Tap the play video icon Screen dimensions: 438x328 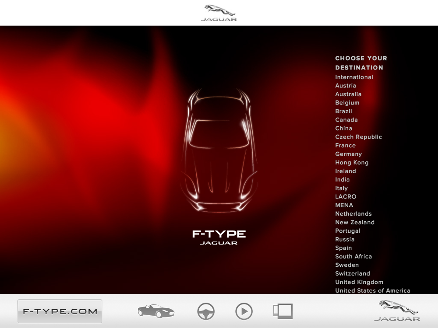pos(244,311)
